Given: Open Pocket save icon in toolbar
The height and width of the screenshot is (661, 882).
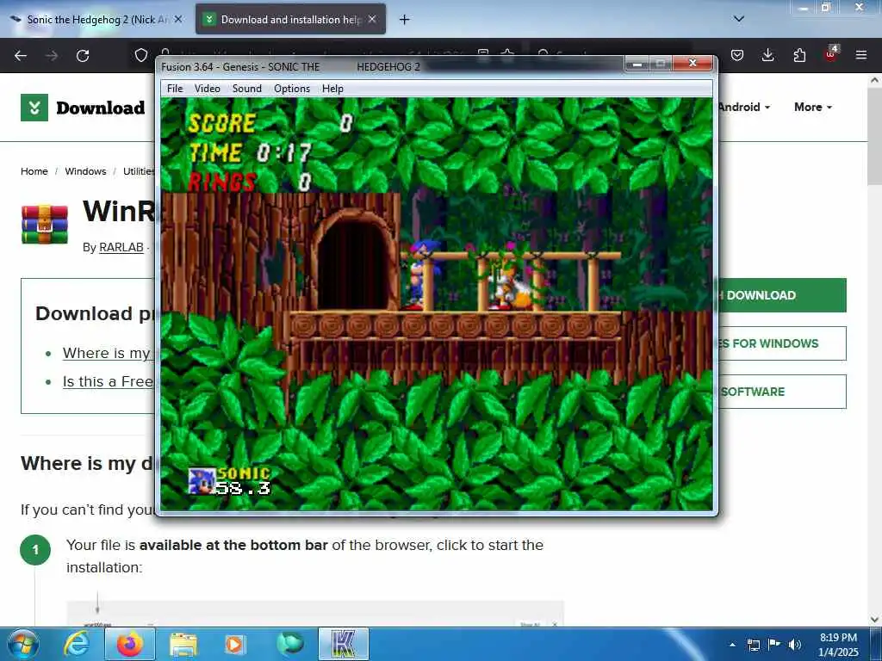Looking at the screenshot, I should (x=737, y=55).
